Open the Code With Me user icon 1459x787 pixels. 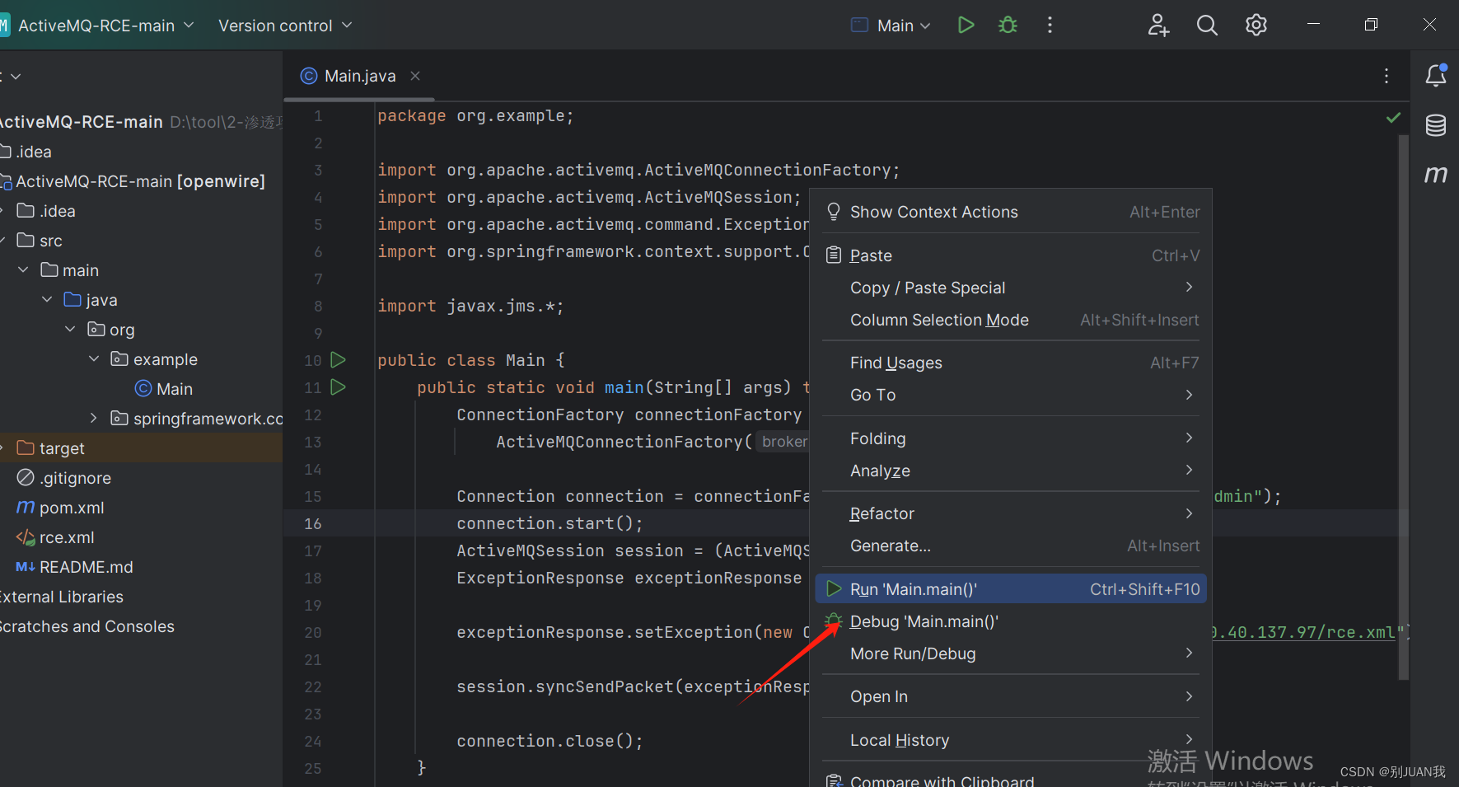coord(1158,26)
